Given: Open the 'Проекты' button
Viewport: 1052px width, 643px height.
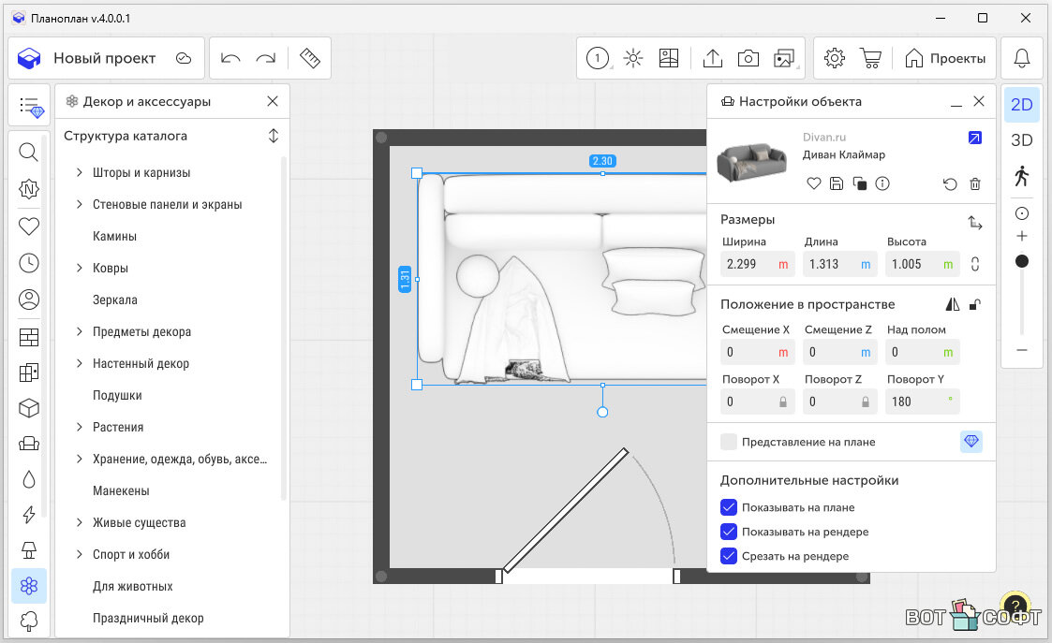Looking at the screenshot, I should click(x=945, y=58).
